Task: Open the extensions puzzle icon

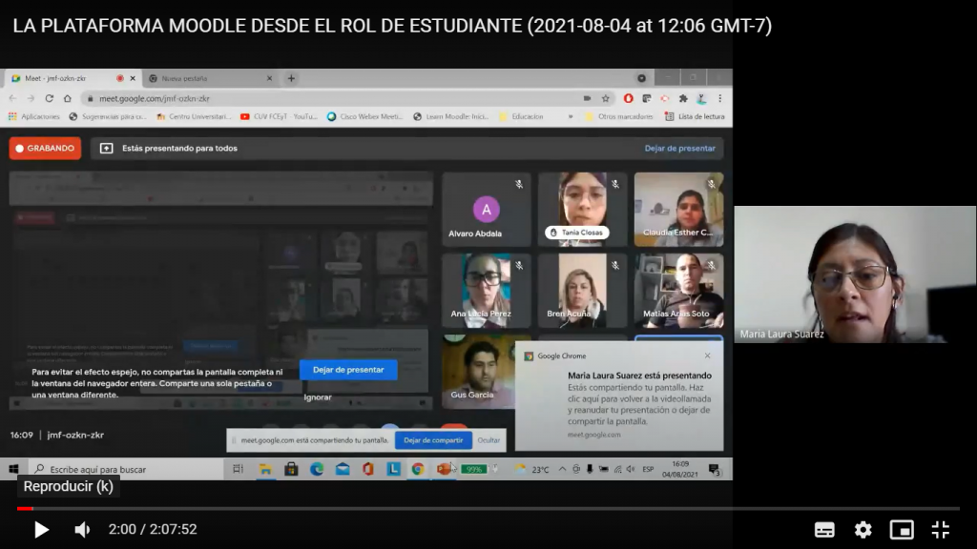Action: coord(683,98)
